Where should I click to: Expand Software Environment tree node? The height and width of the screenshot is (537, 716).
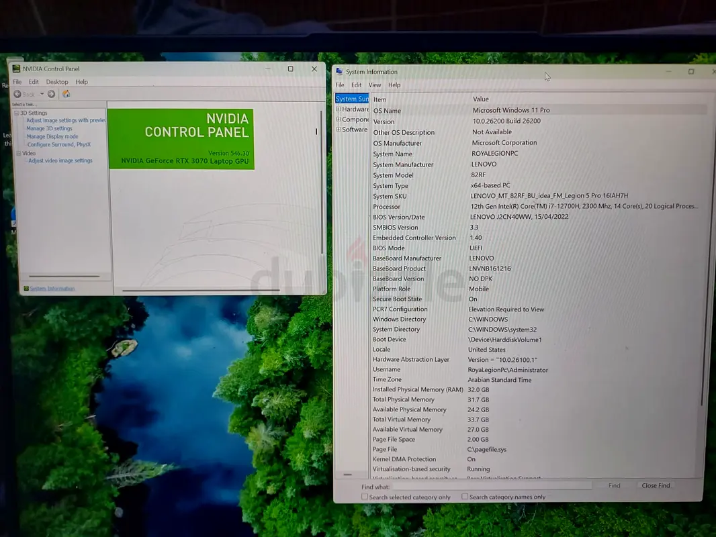point(339,129)
